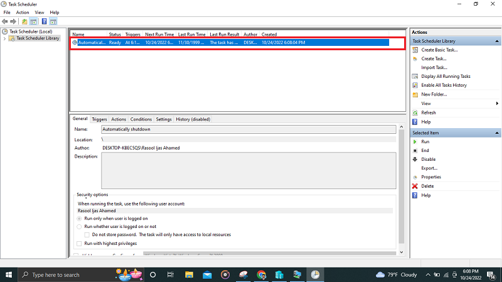Click the Up one level folder icon
The height and width of the screenshot is (282, 502).
coord(24,21)
